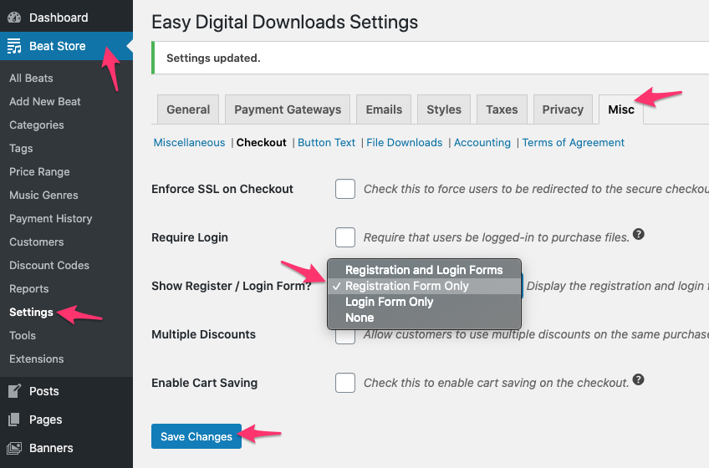Viewport: 709px width, 468px height.
Task: Open Pages in sidebar
Action: pyautogui.click(x=67, y=420)
